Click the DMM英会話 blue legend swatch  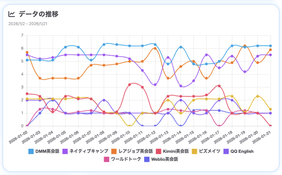coord(31,151)
